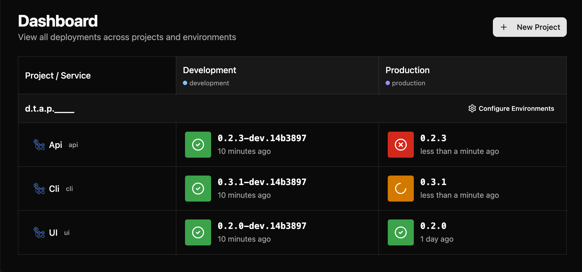Select the Production environment column header
Image resolution: width=582 pixels, height=272 pixels.
click(x=408, y=70)
